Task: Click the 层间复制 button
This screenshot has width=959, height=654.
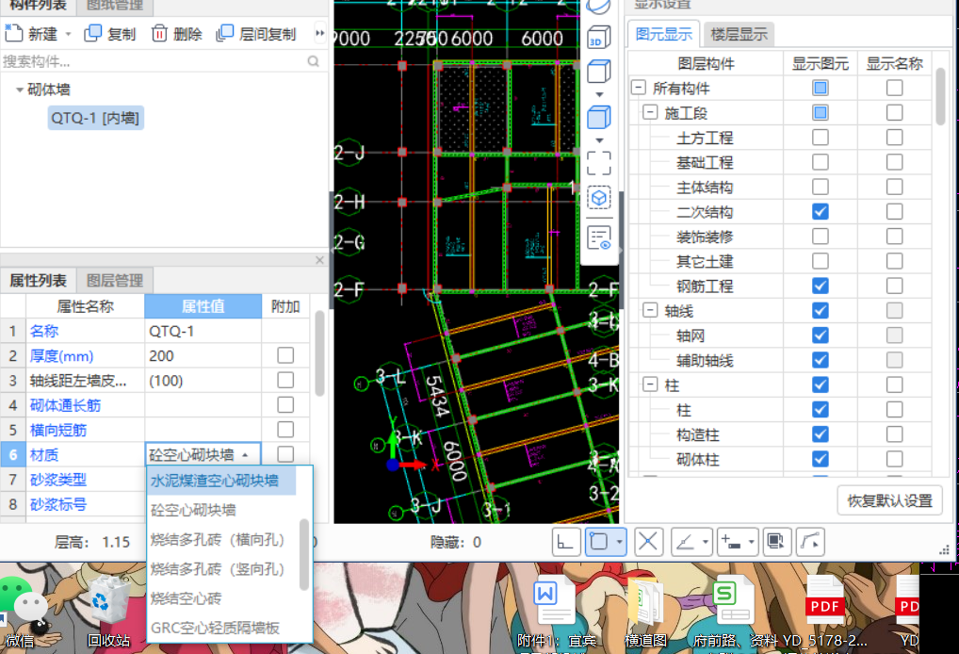Action: (256, 34)
